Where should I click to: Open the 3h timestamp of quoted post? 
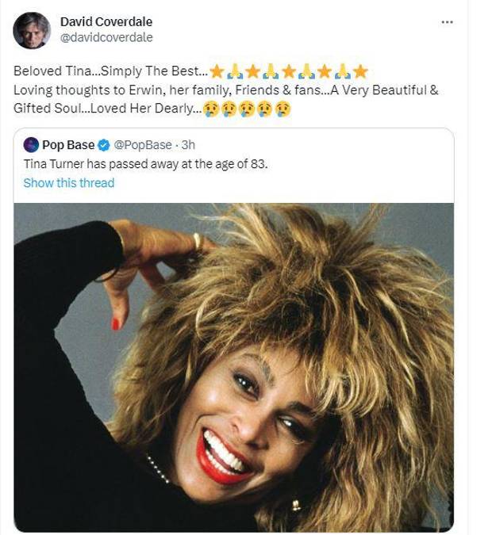[188, 144]
